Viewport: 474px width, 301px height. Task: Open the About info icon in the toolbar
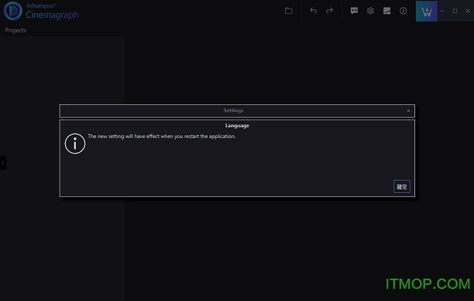403,11
